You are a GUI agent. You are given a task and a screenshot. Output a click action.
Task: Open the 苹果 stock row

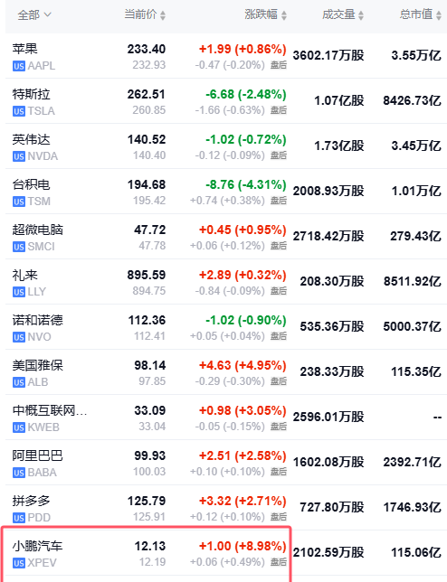click(x=226, y=56)
